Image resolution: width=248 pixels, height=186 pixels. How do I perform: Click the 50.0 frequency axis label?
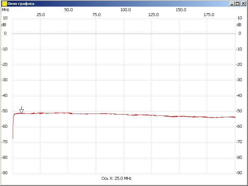click(x=68, y=10)
